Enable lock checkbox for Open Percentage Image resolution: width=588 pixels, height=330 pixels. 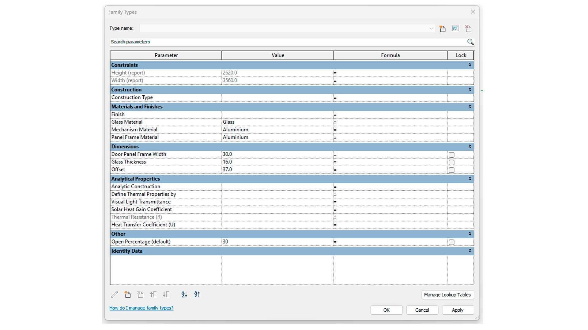pos(451,242)
